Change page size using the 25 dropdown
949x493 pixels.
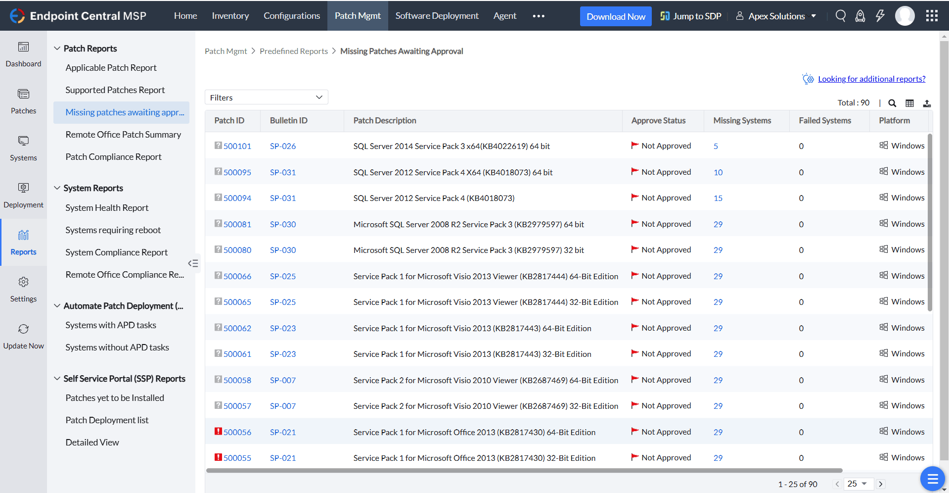tap(859, 484)
